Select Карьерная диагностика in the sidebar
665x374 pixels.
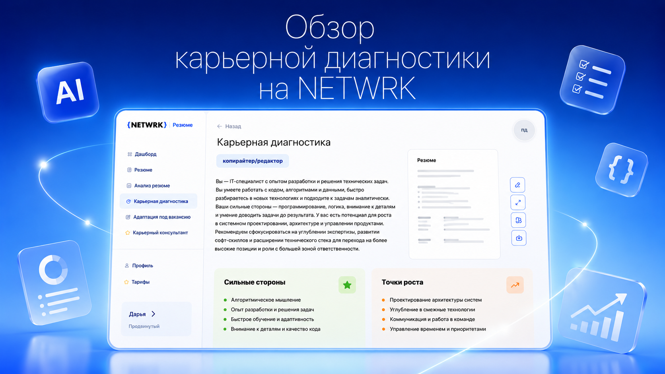coord(158,201)
